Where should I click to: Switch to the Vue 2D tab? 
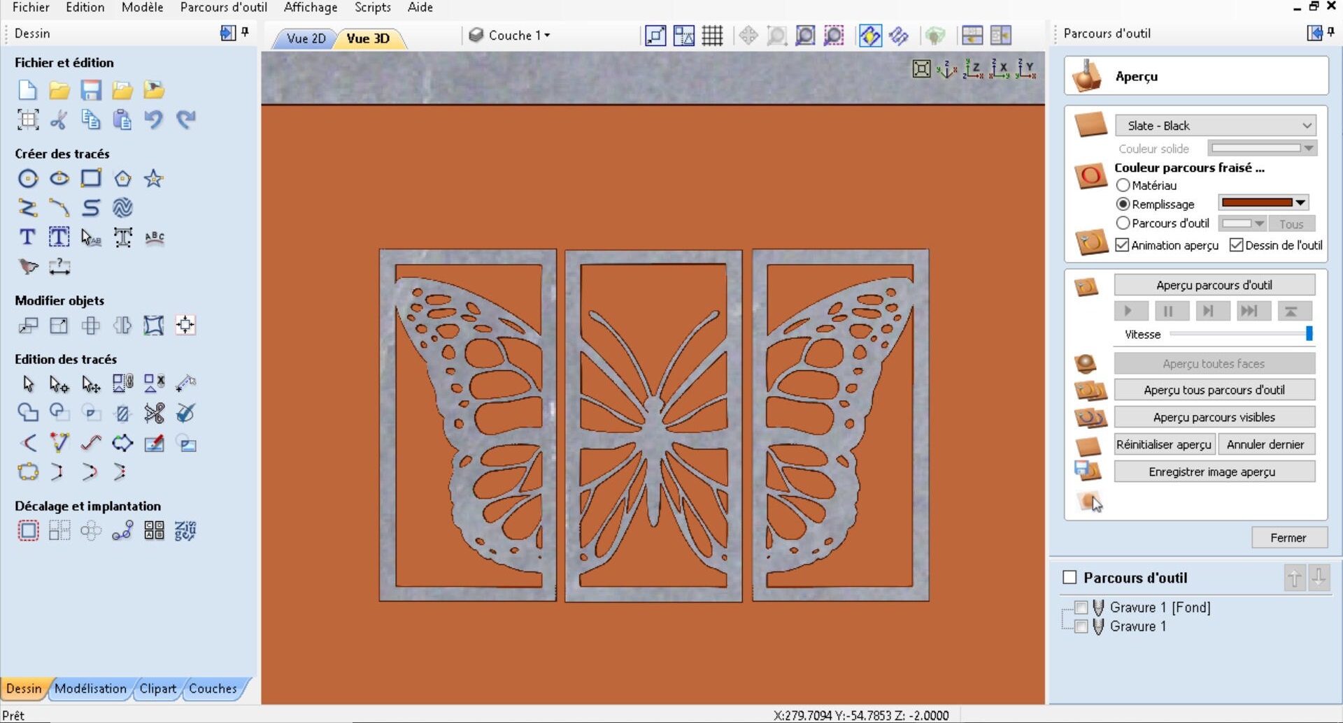pyautogui.click(x=303, y=38)
